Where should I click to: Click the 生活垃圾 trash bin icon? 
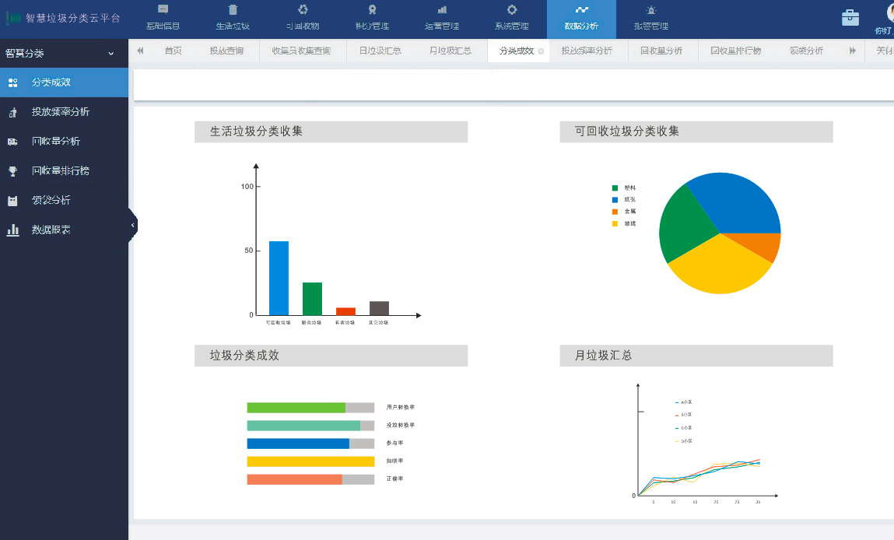pos(233,10)
